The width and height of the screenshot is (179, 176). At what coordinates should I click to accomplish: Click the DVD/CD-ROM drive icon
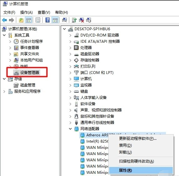coord(76,35)
